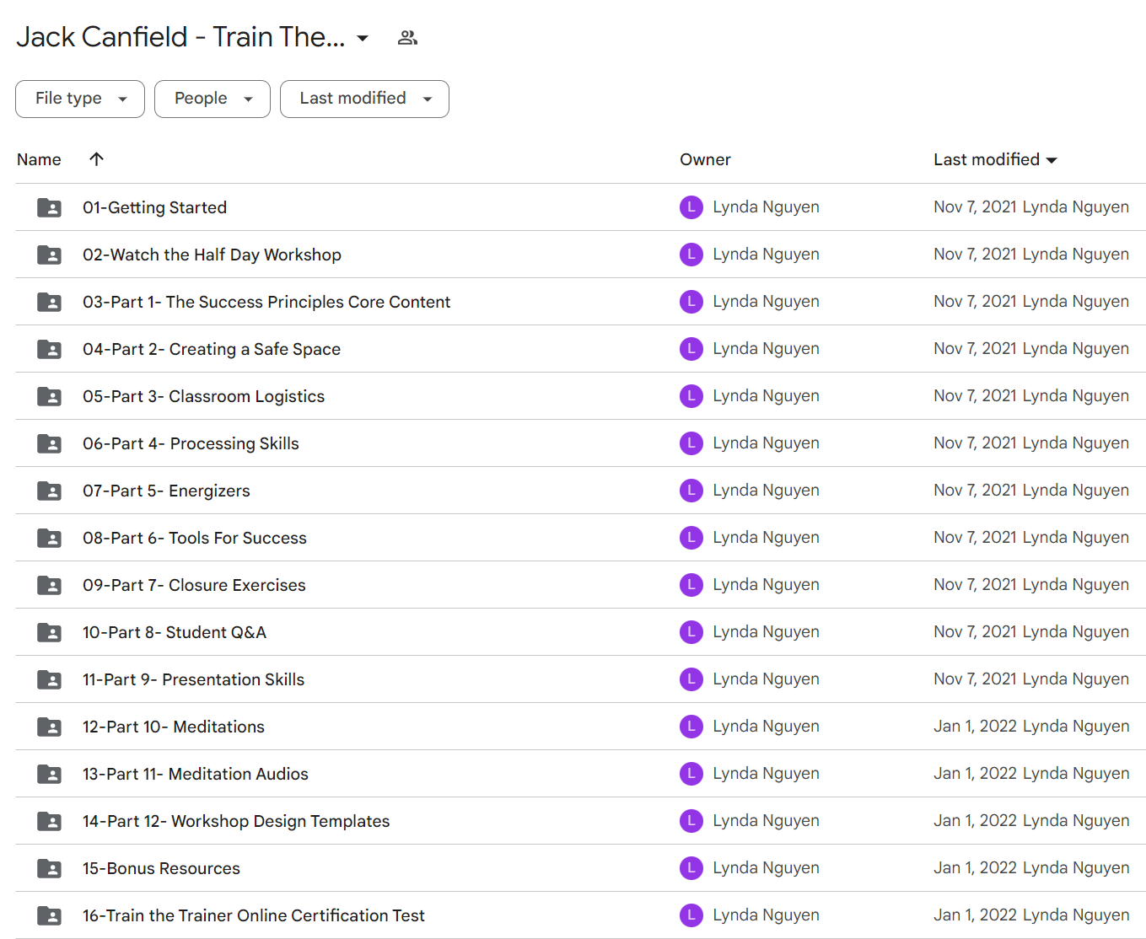Screen dimensions: 1146x939
Task: Select the 15-Bonus Resources folder name
Action: (161, 868)
